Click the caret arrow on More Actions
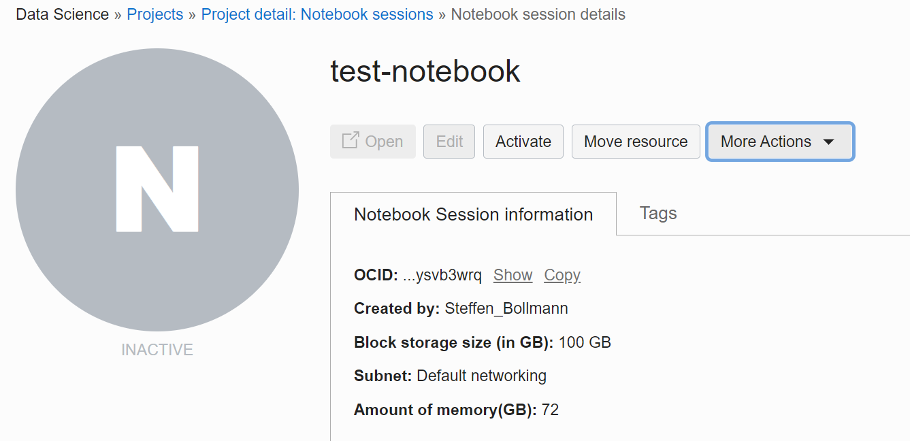 pyautogui.click(x=828, y=142)
